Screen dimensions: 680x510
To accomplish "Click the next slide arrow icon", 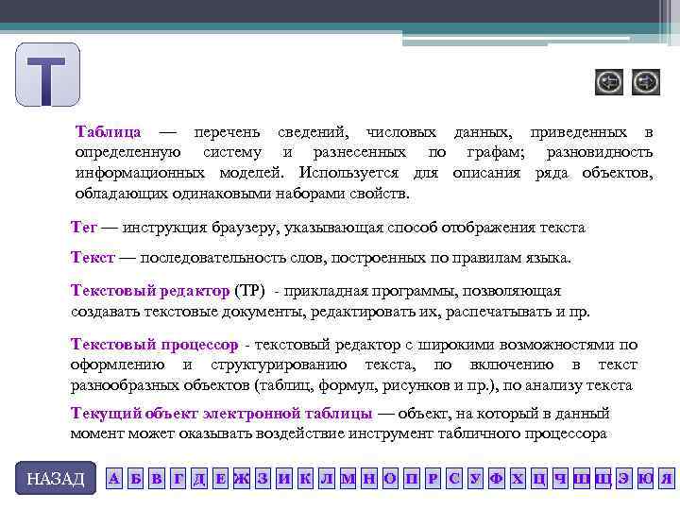I will click(x=646, y=82).
